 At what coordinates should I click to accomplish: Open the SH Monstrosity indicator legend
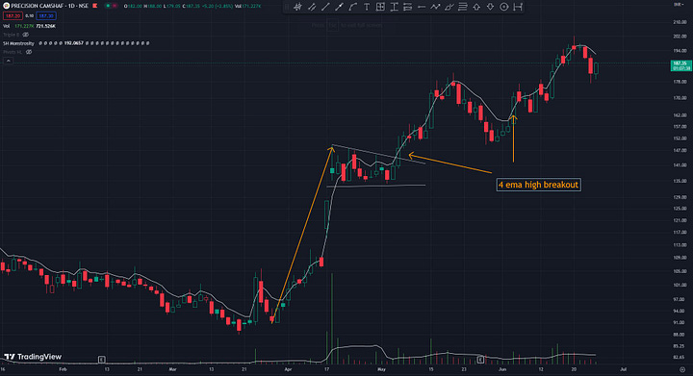point(18,43)
